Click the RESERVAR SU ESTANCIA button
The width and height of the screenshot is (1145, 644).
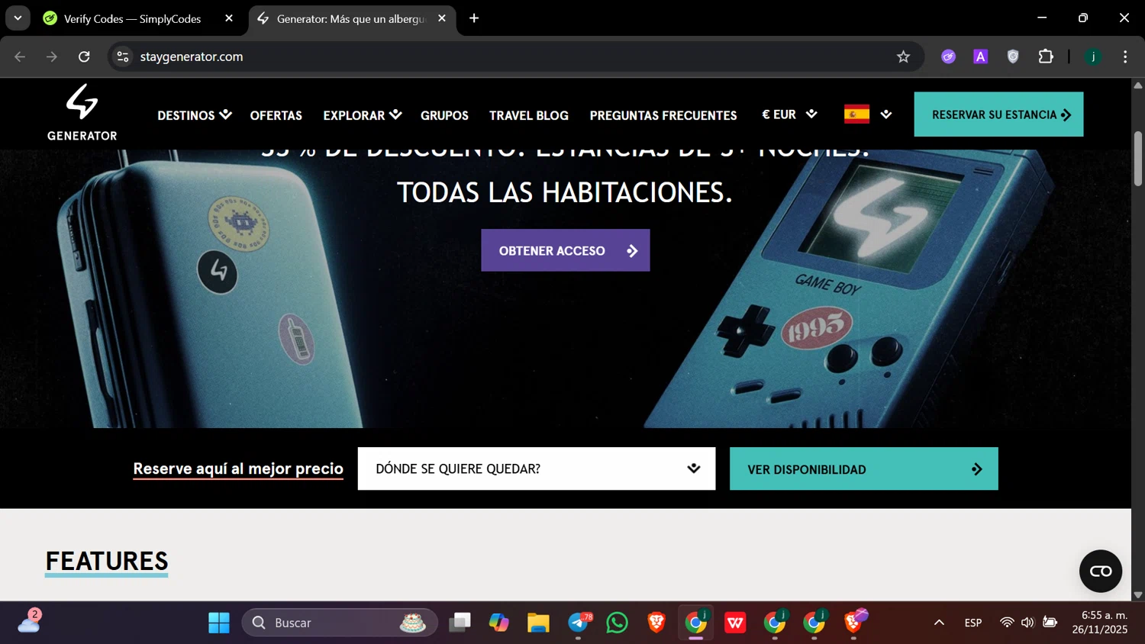(998, 114)
